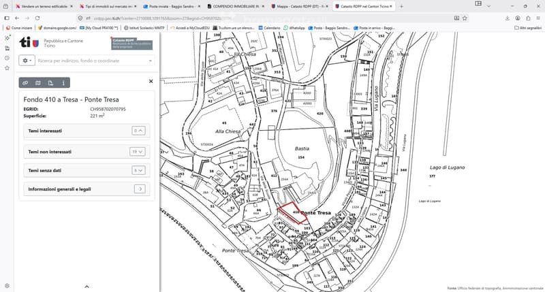Click the EGRID value CH958702070795

click(108, 109)
